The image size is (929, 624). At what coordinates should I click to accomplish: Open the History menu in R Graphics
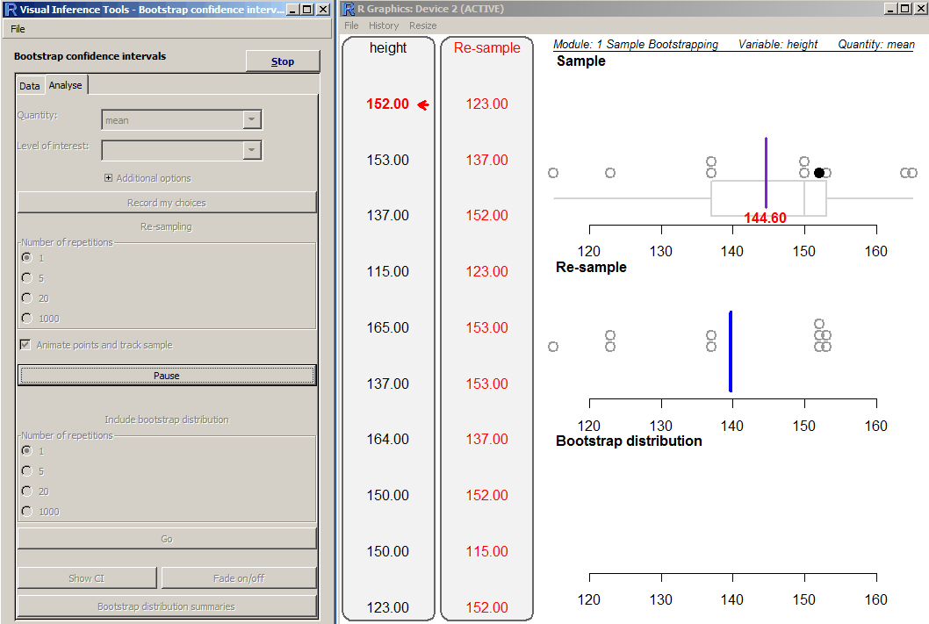click(384, 26)
